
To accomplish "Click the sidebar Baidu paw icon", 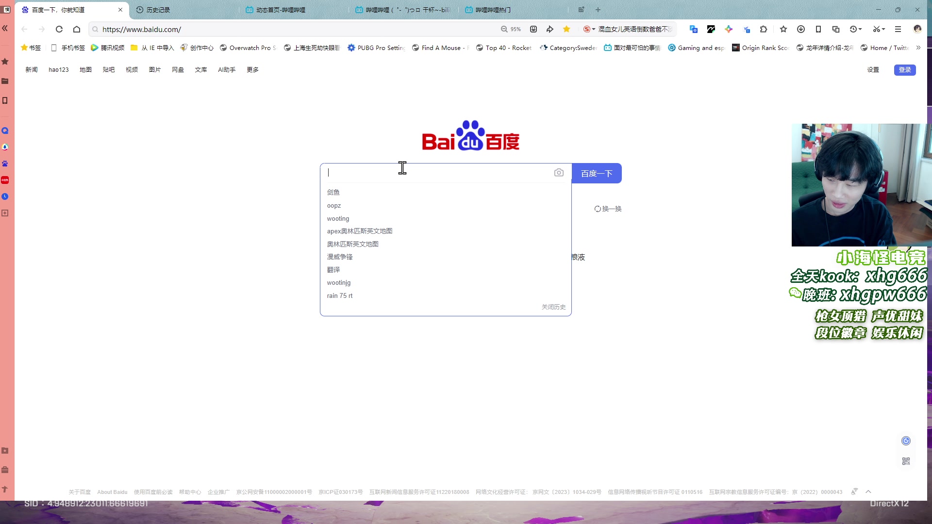I will point(5,164).
